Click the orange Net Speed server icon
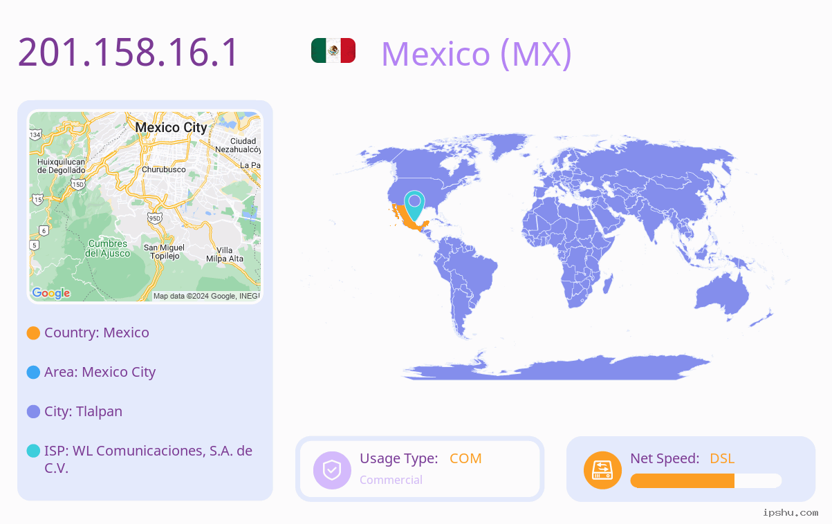Screen dimensions: 832x524 [x=602, y=470]
